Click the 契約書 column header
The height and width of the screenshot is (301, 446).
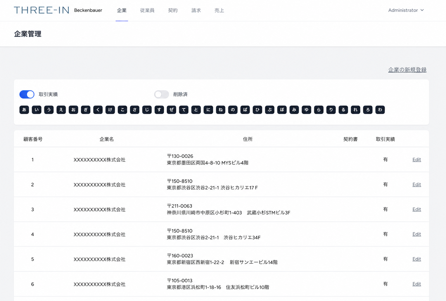tap(350, 139)
